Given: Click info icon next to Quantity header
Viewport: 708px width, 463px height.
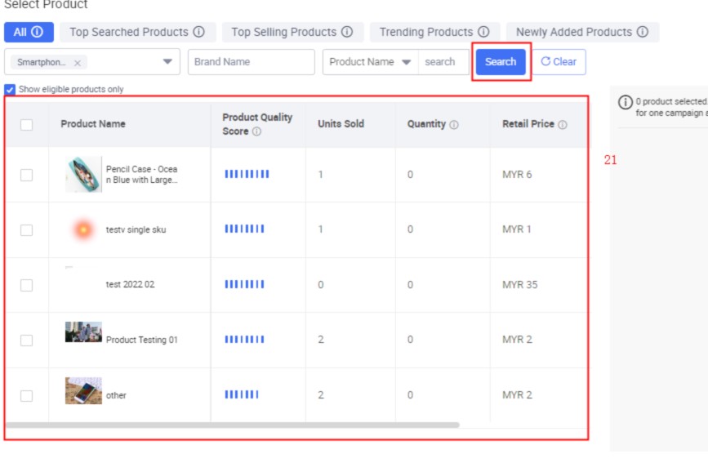Looking at the screenshot, I should (454, 125).
